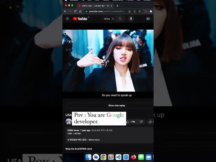
Task: Clear the 'lalisa' search text with X
Action: click(113, 19)
